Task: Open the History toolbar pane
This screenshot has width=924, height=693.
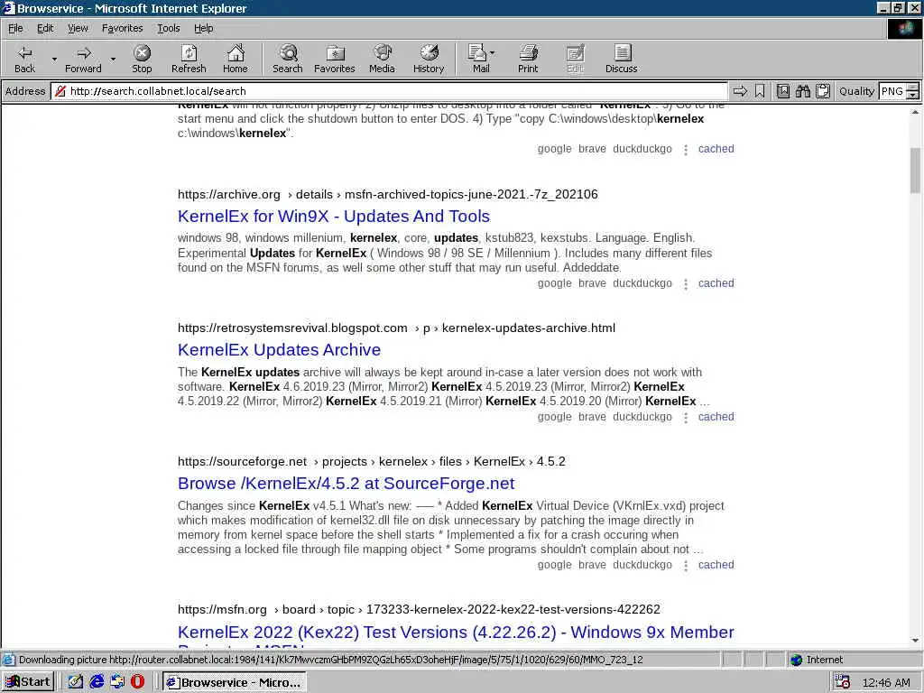Action: pos(429,59)
